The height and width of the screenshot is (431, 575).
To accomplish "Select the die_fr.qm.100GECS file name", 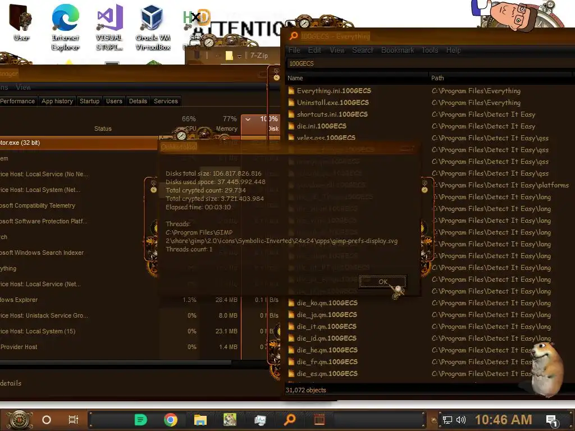I will 327,362.
